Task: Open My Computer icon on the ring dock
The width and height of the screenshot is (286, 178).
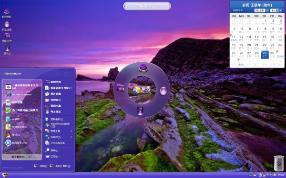Action: point(143,67)
